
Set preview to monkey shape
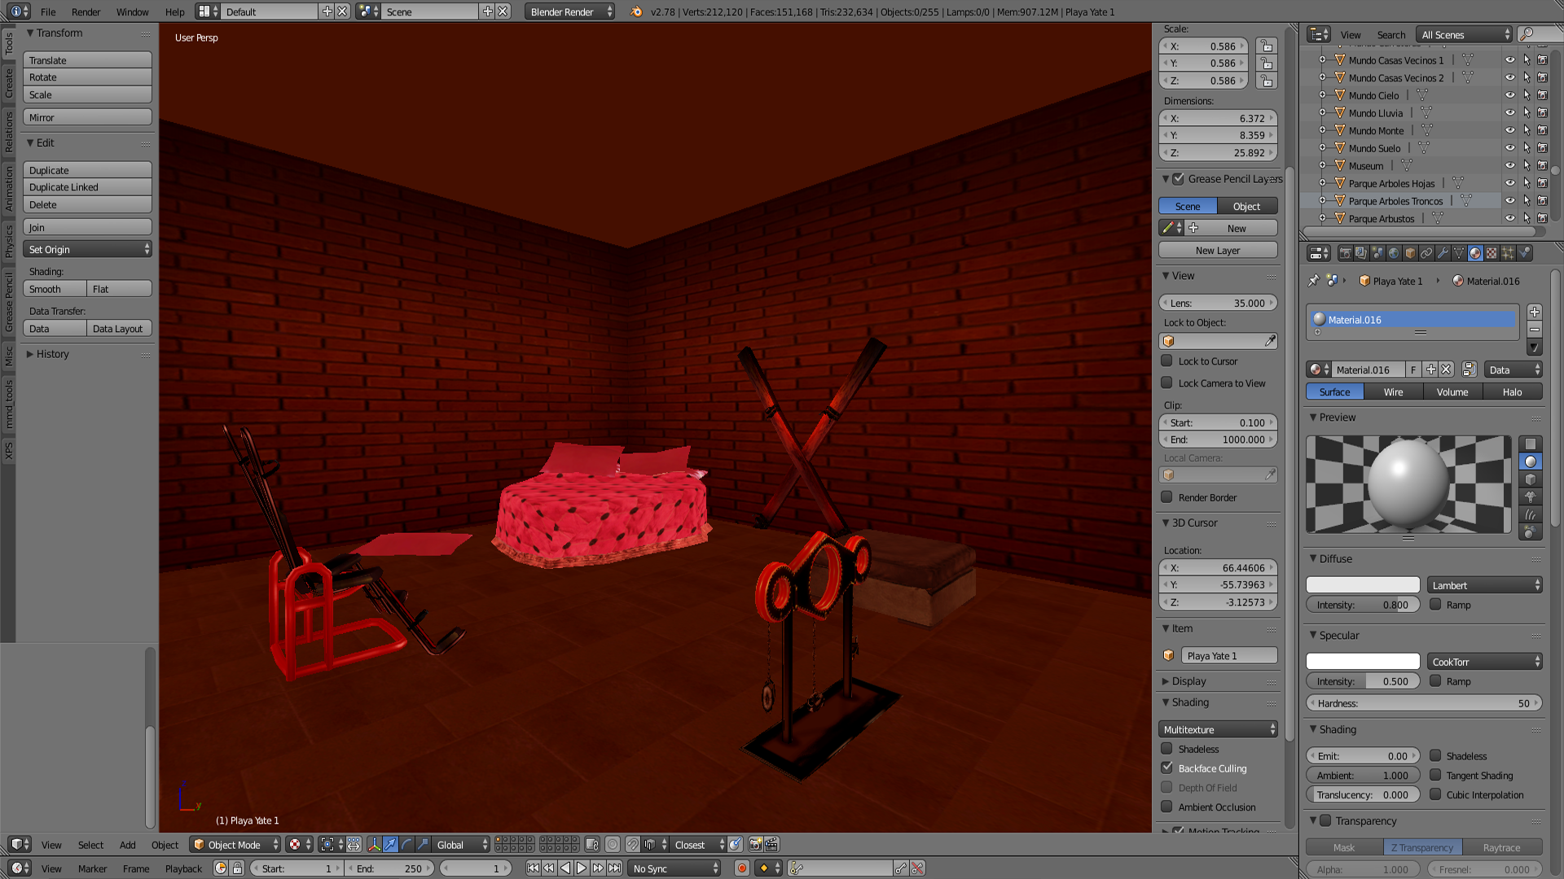[x=1531, y=496]
